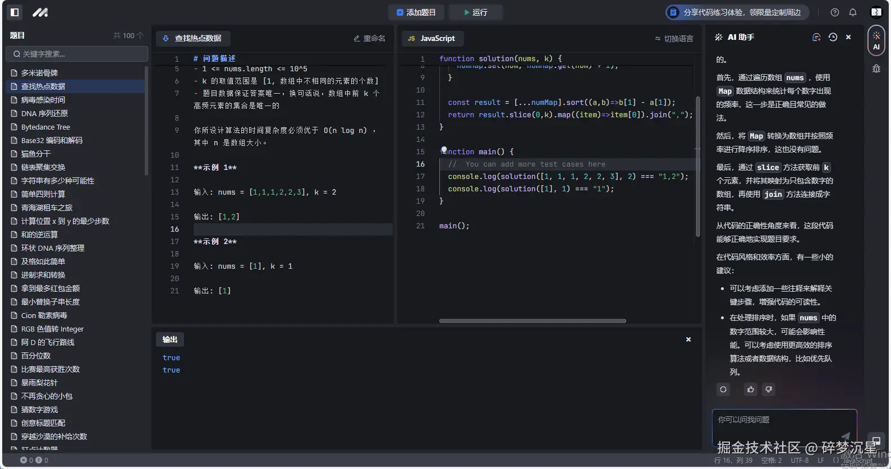Open the Base32 编码和解码 problem

click(x=75, y=140)
